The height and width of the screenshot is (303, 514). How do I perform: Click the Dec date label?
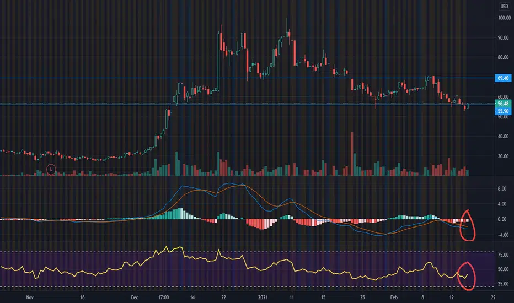click(x=135, y=297)
